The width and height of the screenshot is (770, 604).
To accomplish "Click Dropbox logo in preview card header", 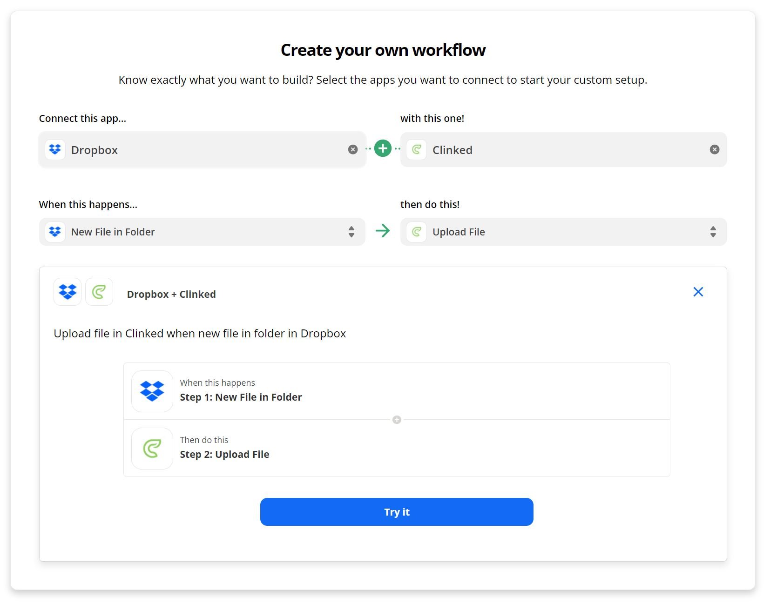I will (x=68, y=292).
